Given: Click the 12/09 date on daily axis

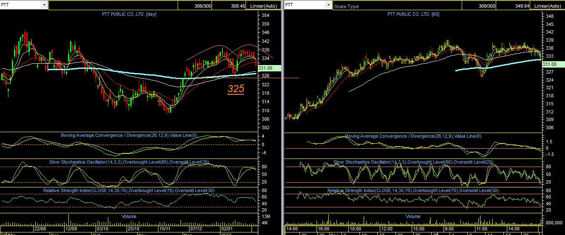Looking at the screenshot, I should click(x=71, y=229).
